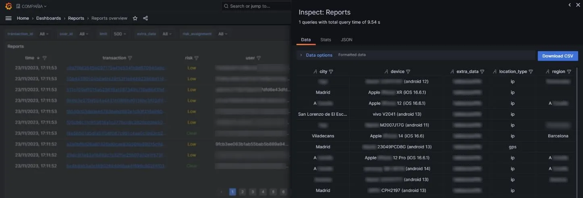Click the device column header
This screenshot has width=583, height=198.
(397, 71)
